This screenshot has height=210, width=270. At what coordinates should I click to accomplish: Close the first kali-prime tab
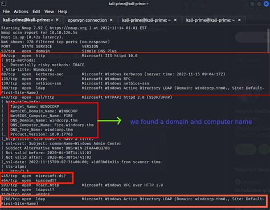pos(57,20)
